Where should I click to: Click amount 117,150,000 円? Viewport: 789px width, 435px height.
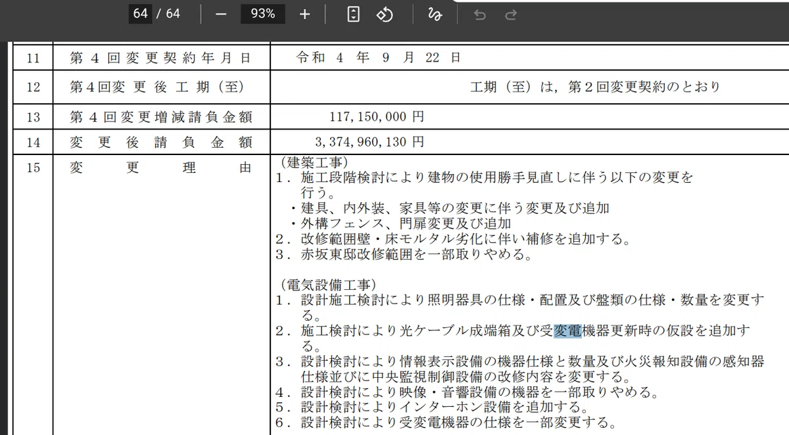[376, 117]
